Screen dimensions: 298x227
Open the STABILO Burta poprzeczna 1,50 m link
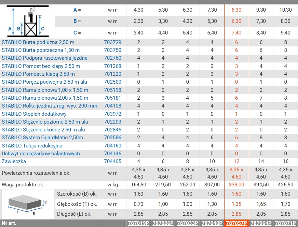(41, 50)
